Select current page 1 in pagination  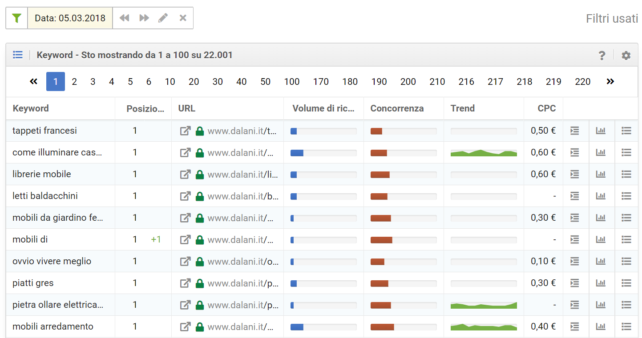[x=56, y=82]
